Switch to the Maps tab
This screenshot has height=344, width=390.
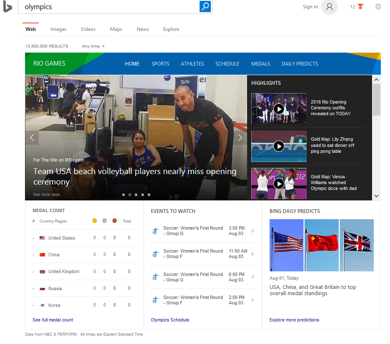(116, 29)
